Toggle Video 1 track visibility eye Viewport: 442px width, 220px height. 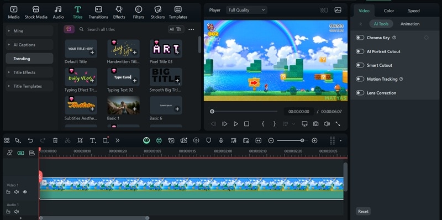[x=25, y=192]
